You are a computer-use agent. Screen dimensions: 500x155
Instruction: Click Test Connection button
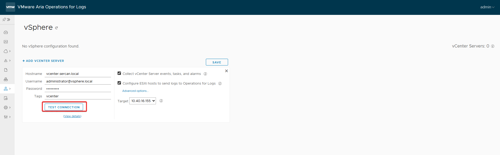pos(64,107)
